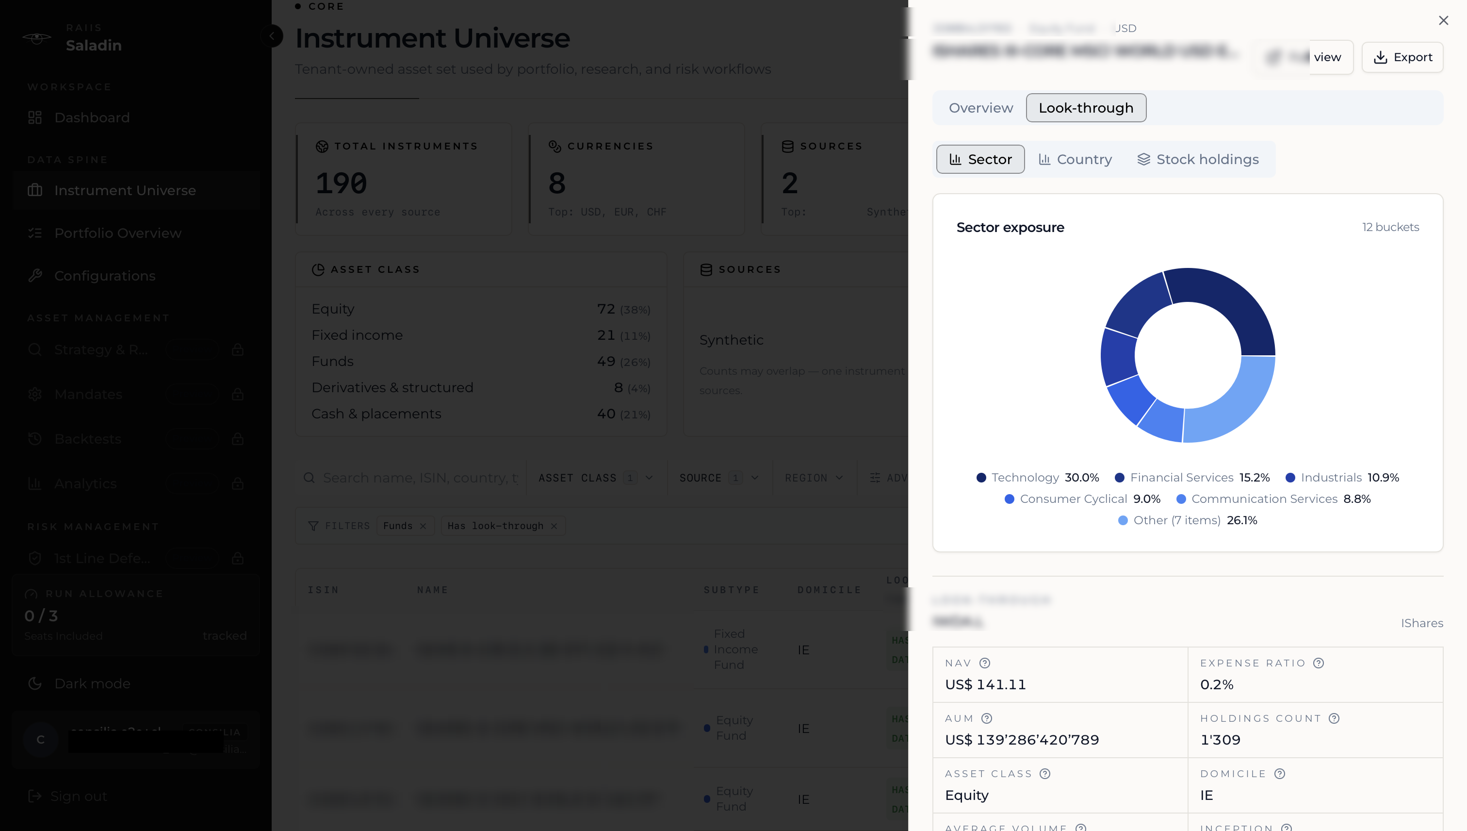The image size is (1467, 831).
Task: Click the sector exposure donut chart
Action: (x=1188, y=355)
